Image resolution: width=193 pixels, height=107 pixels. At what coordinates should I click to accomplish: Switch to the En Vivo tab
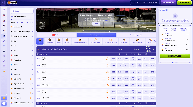click(56, 35)
